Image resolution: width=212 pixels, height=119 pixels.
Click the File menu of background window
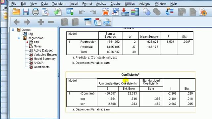coord(5,8)
